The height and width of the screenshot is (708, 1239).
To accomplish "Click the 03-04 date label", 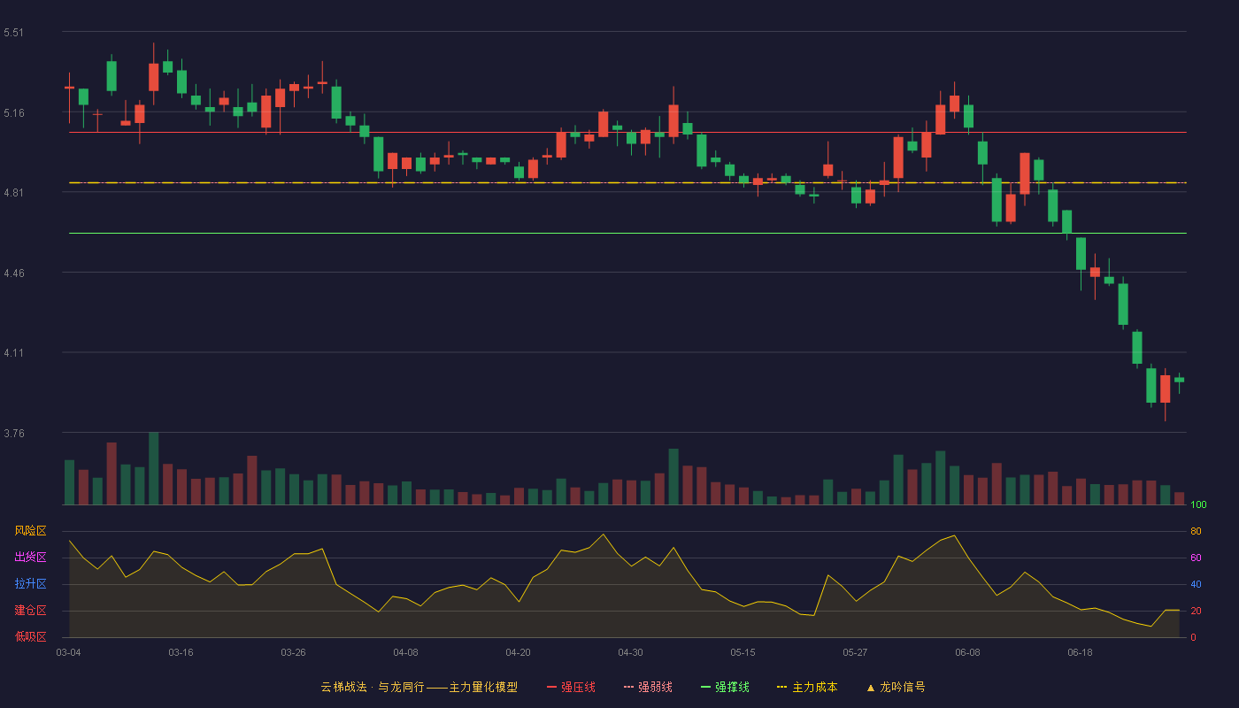I will tap(68, 652).
